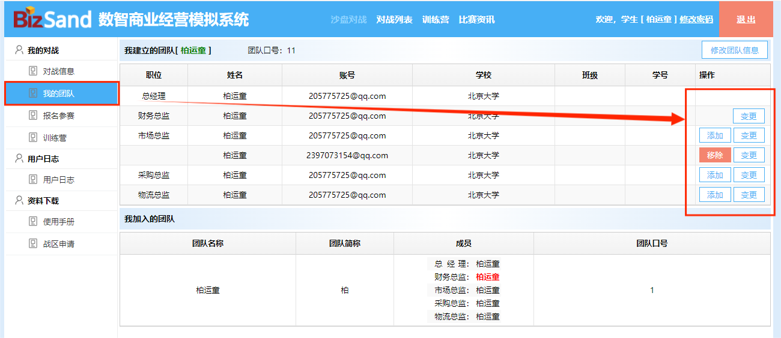Click the 修改密码 link
The image size is (781, 338).
tap(696, 19)
